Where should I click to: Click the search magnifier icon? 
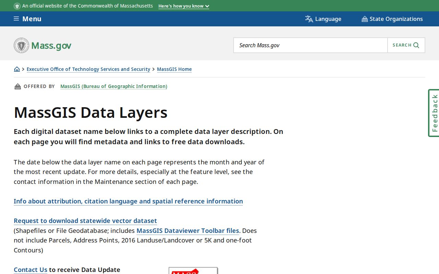point(416,45)
